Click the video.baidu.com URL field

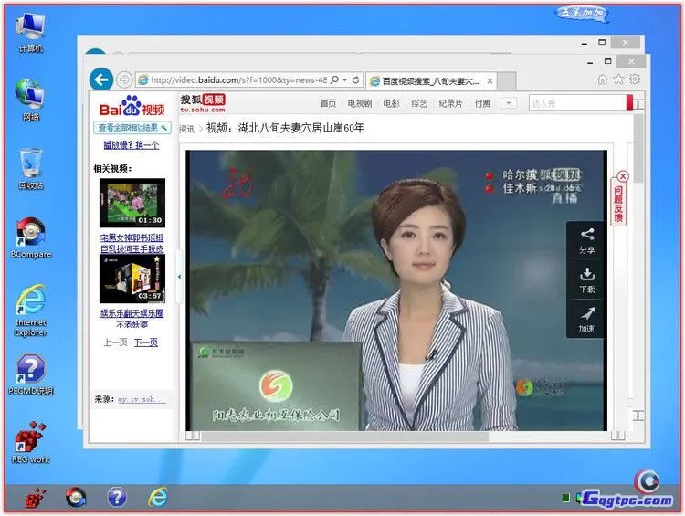point(238,80)
